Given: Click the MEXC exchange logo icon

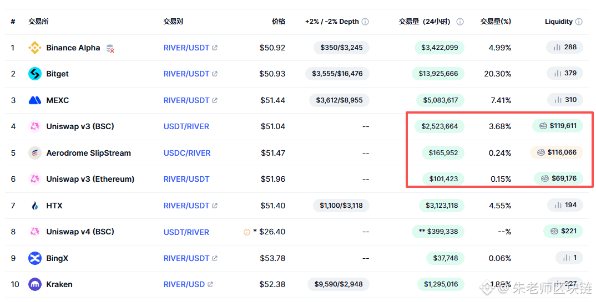Looking at the screenshot, I should tap(35, 100).
